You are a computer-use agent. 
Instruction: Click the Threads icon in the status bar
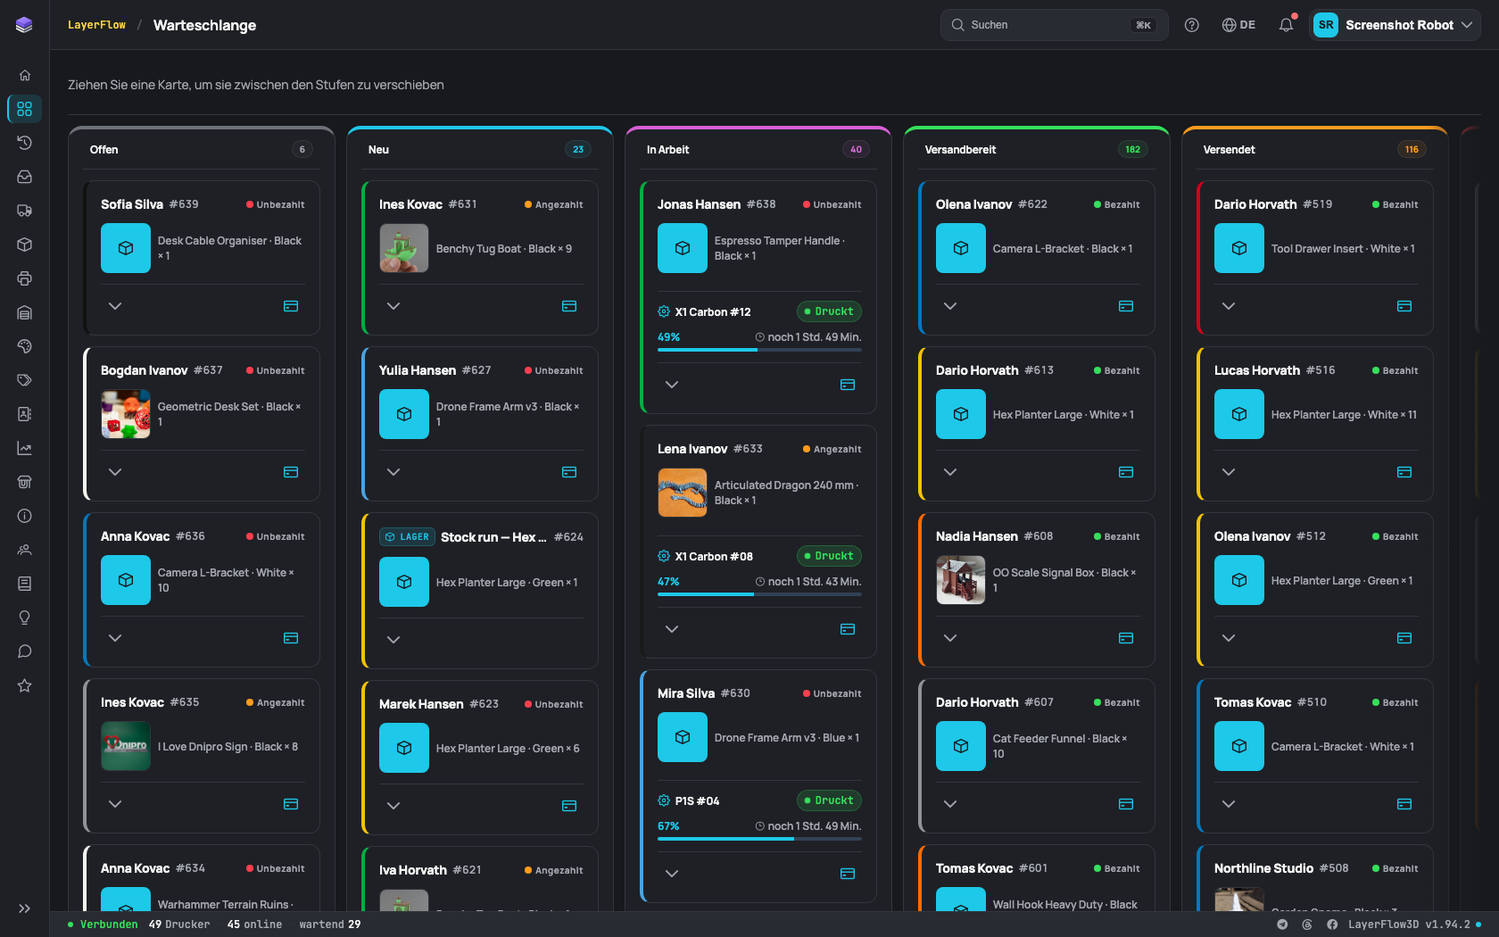pos(1307,925)
